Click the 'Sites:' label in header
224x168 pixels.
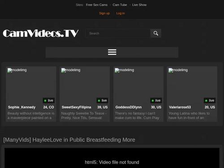pyautogui.click(x=79, y=5)
